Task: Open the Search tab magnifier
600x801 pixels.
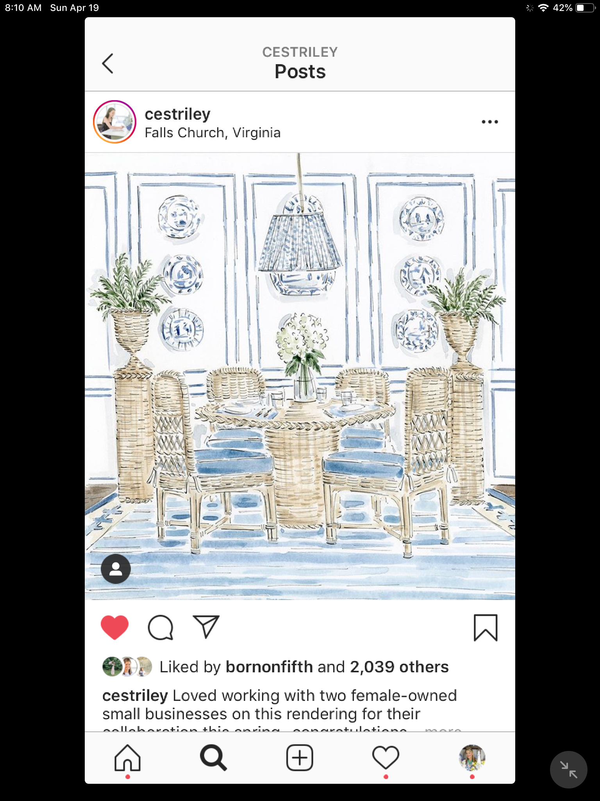Action: click(x=213, y=758)
